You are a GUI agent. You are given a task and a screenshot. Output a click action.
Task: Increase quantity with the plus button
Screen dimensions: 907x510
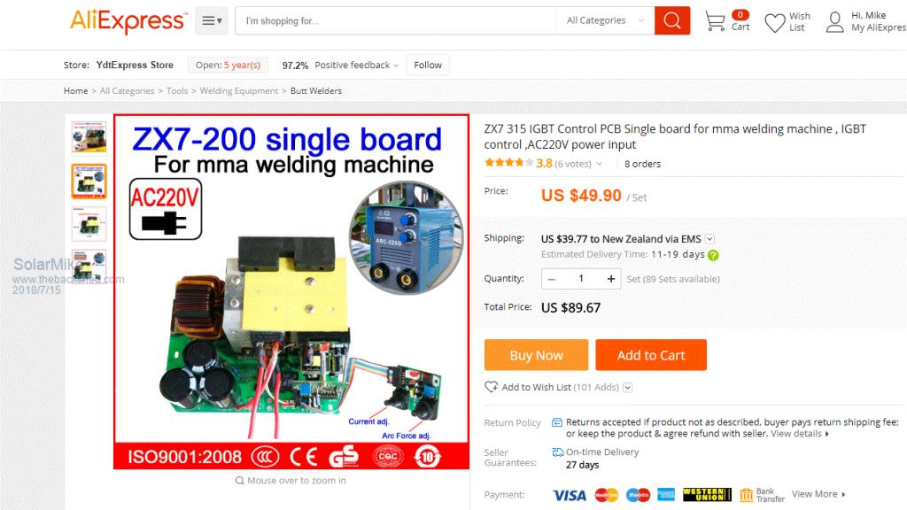pos(611,279)
